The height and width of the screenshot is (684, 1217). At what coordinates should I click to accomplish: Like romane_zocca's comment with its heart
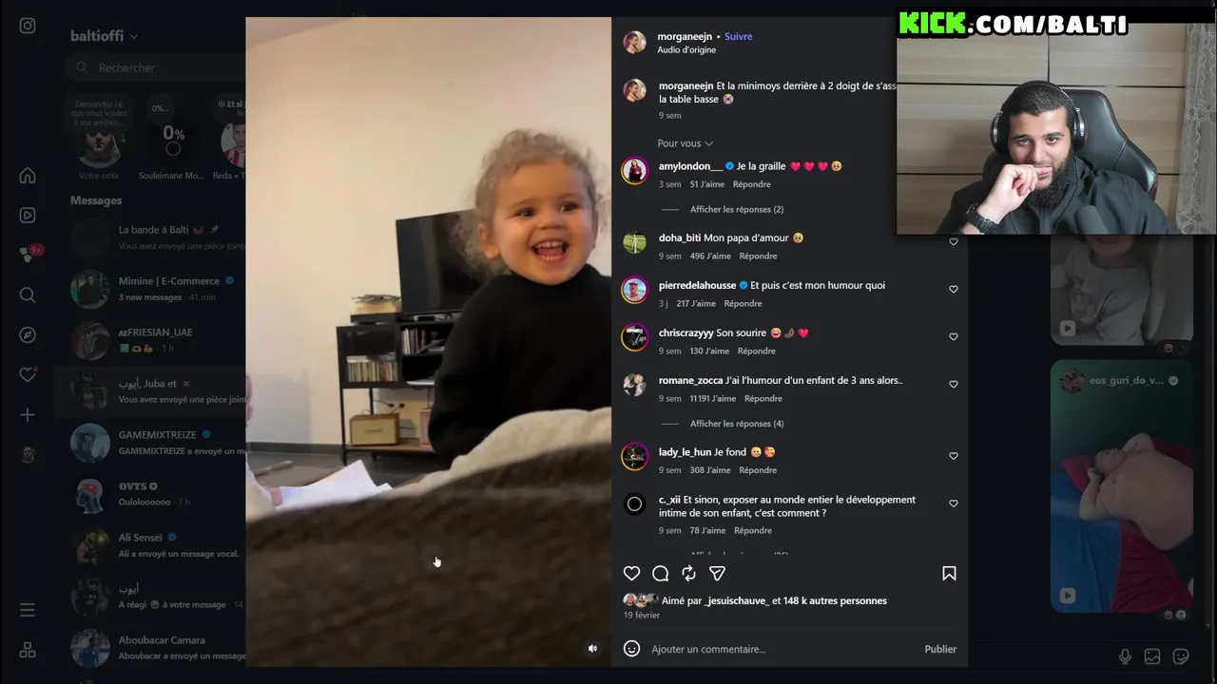[954, 384]
